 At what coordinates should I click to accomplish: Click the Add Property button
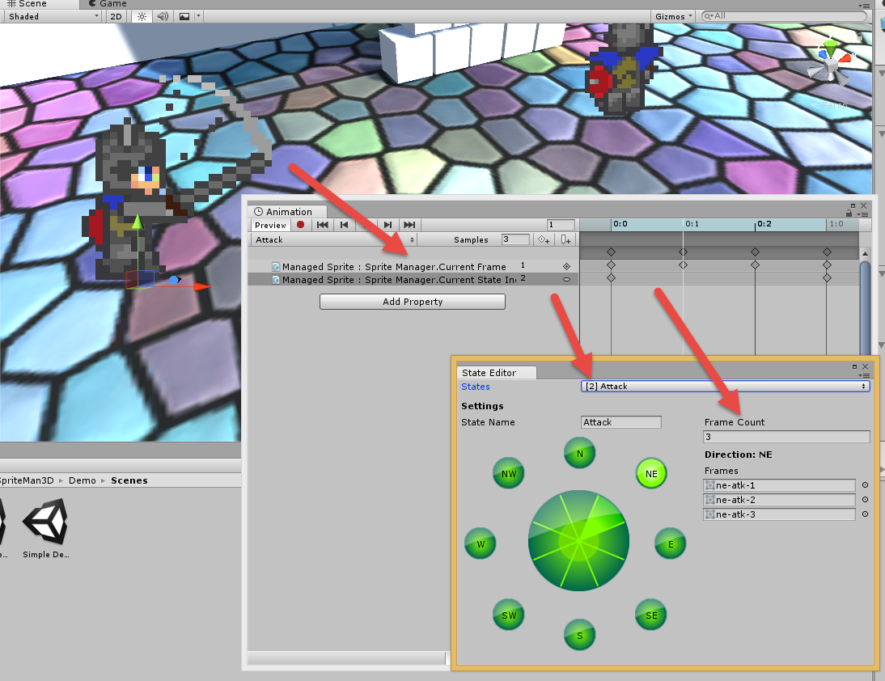click(x=412, y=302)
